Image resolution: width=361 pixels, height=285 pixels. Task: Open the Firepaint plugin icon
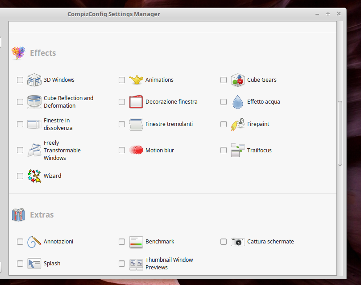[238, 124]
